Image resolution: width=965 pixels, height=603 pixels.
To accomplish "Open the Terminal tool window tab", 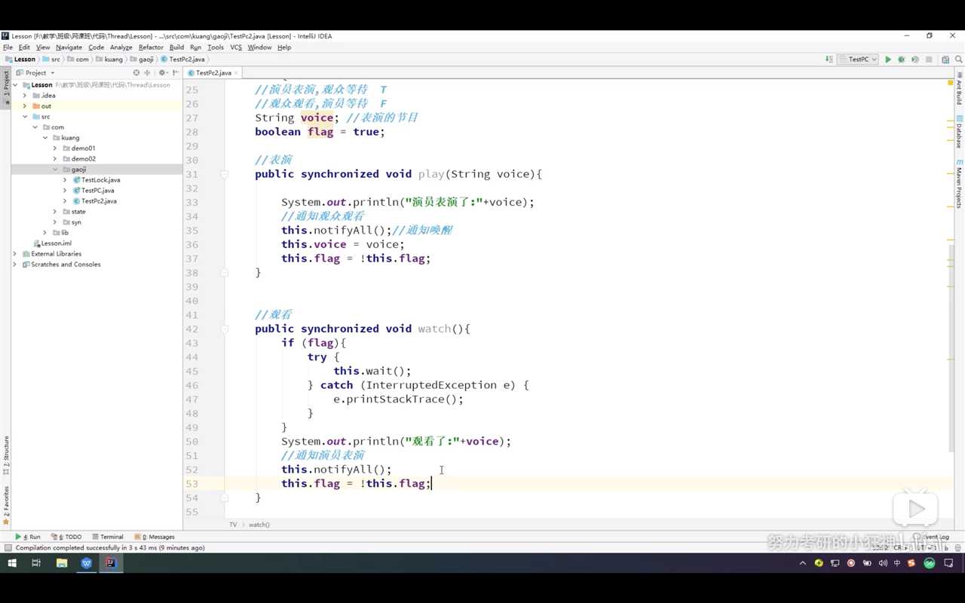I will click(107, 537).
